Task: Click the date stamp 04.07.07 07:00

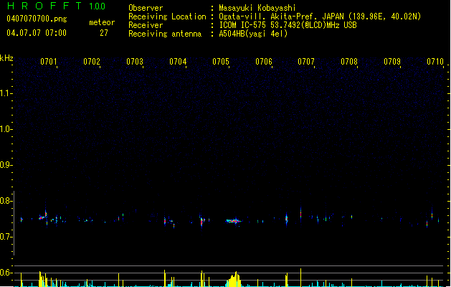Action: click(37, 33)
